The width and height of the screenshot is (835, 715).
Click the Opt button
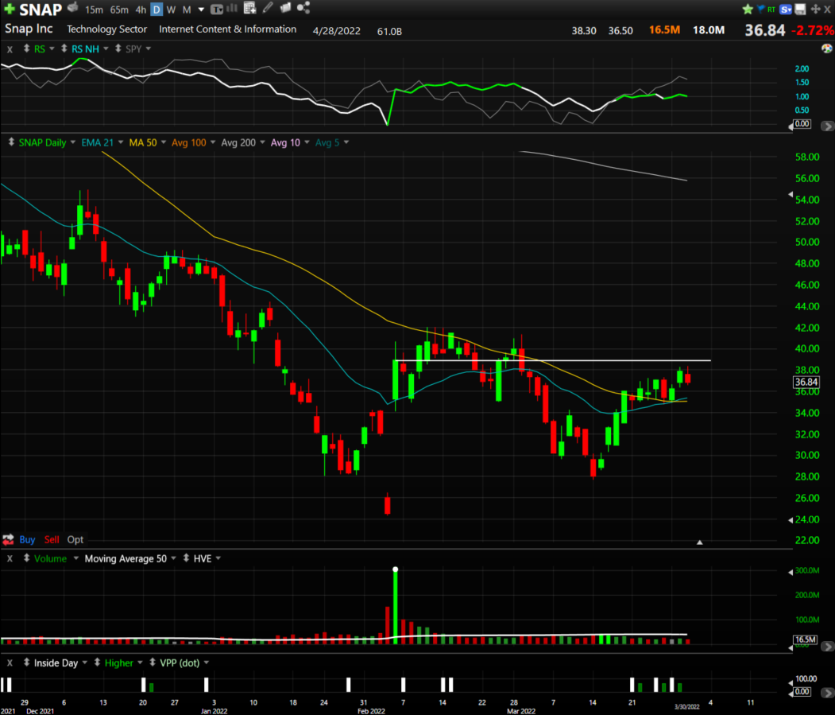coord(75,539)
